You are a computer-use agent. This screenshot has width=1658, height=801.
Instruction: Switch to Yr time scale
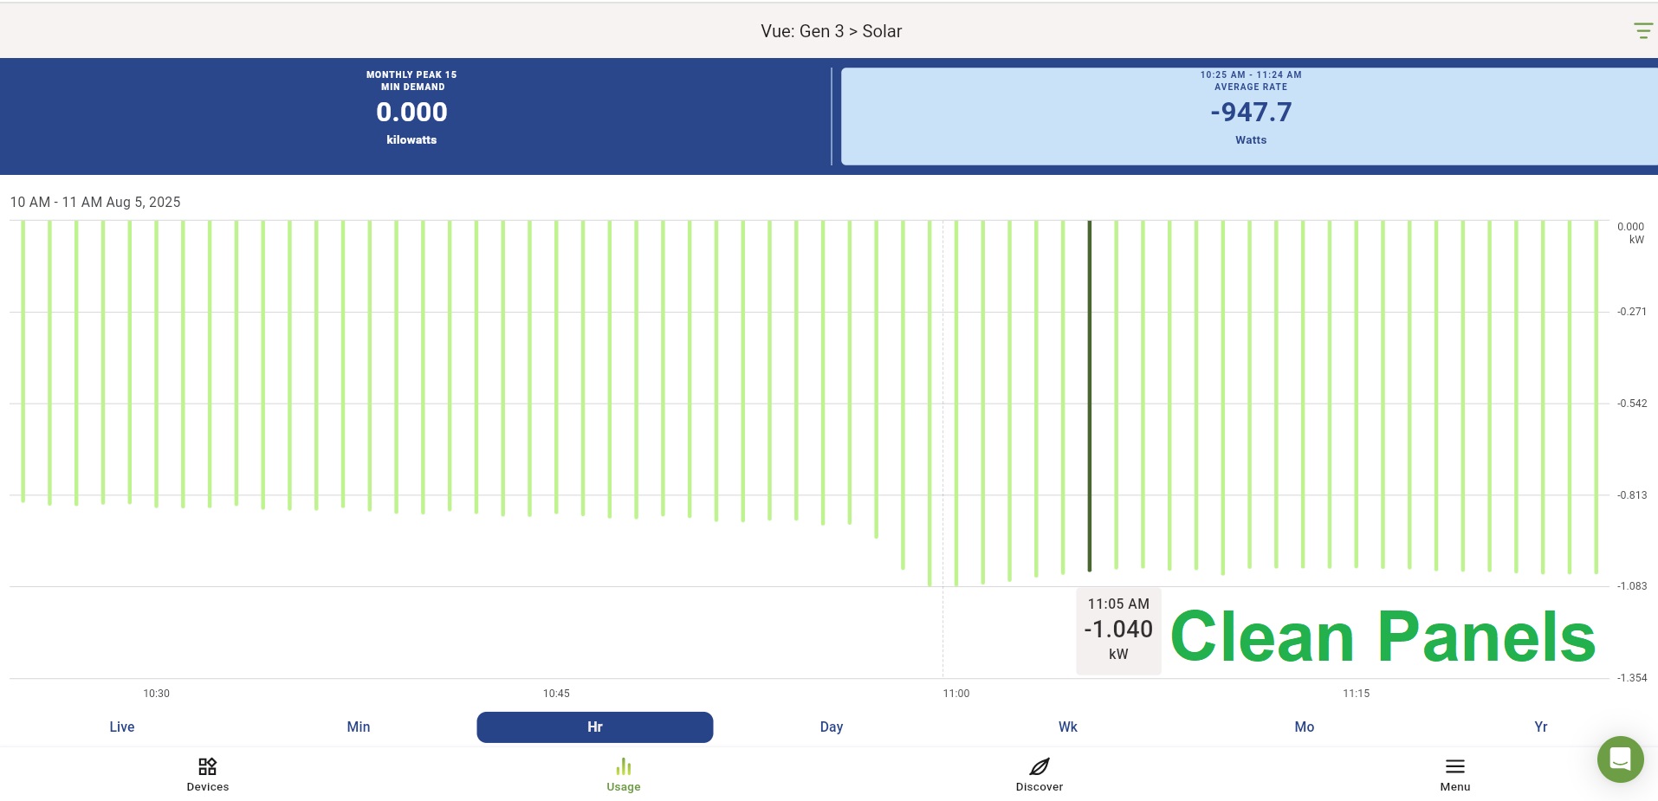pos(1540,727)
